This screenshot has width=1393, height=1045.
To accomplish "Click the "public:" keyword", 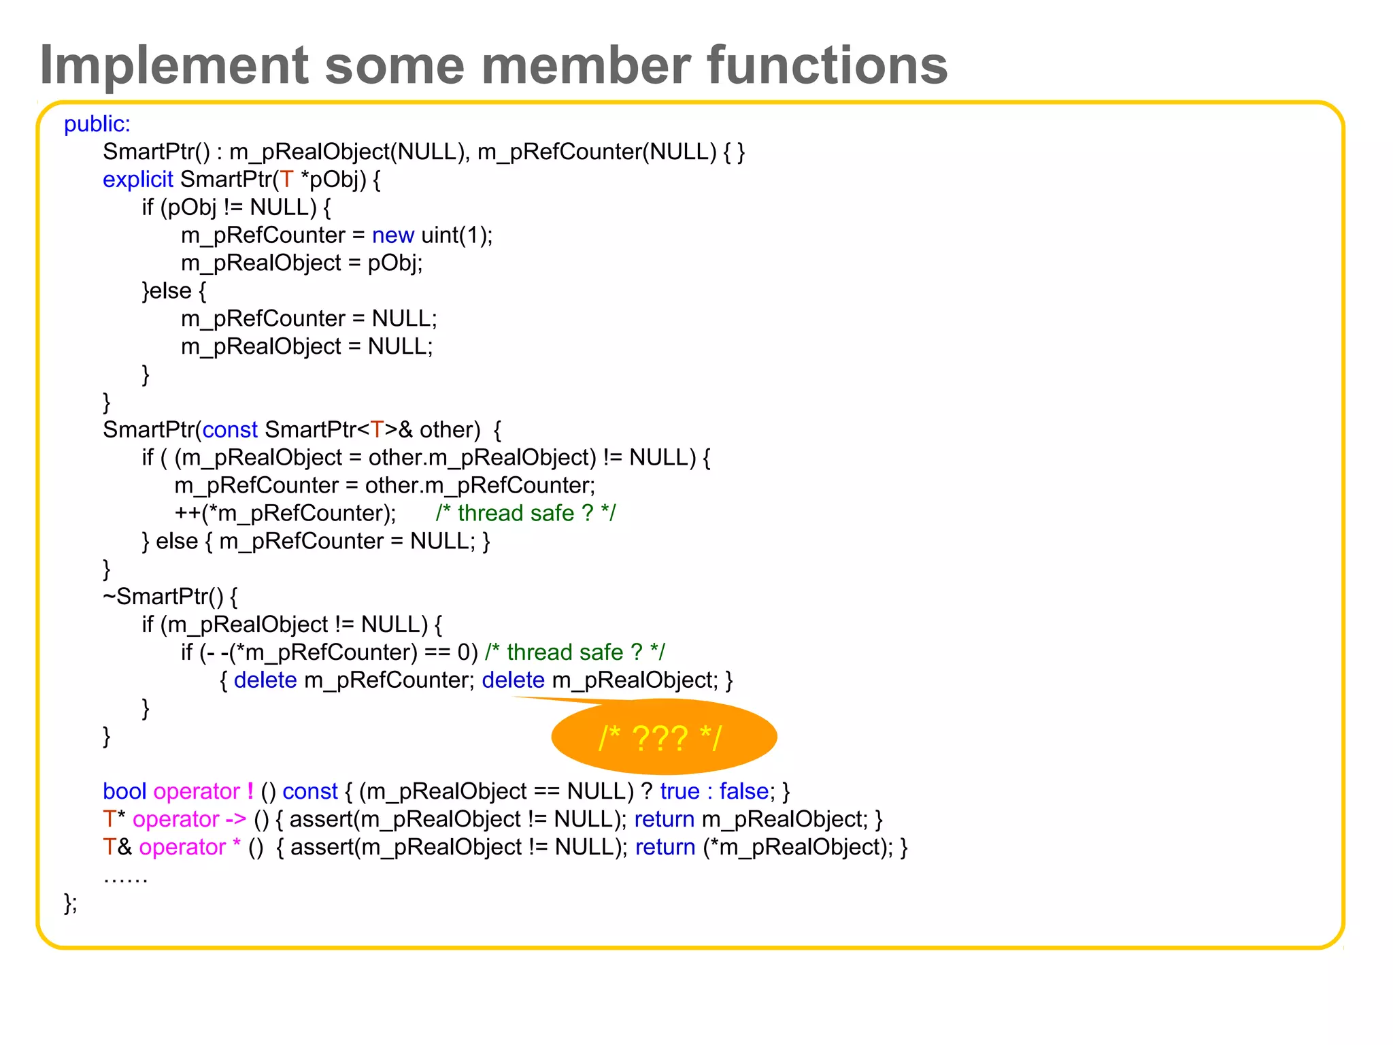I will pos(97,124).
